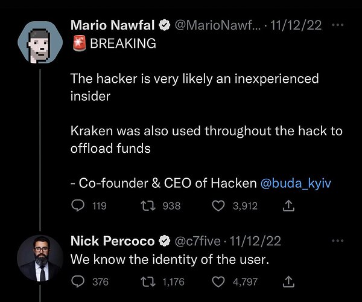Like Mario Nawfal's tweet with 3,912 likes
This screenshot has width=362, height=302.
tap(218, 206)
